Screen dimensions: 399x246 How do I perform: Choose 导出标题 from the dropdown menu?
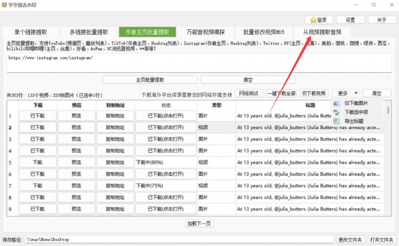coord(354,121)
